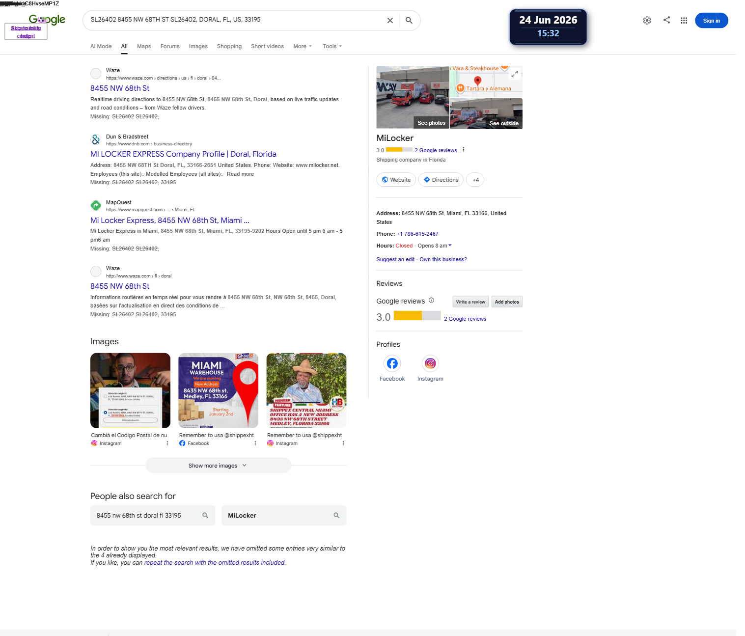This screenshot has height=636, width=745.
Task: Click the search icon in MiLocker suggestion
Action: [x=336, y=515]
